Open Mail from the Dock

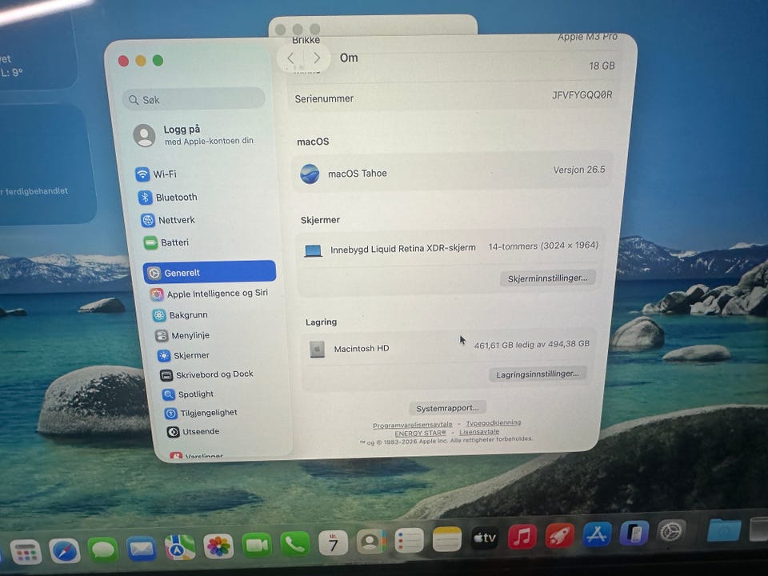click(x=142, y=549)
